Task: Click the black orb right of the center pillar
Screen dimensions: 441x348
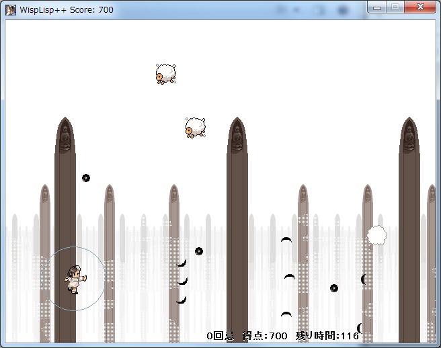Action: (x=334, y=288)
